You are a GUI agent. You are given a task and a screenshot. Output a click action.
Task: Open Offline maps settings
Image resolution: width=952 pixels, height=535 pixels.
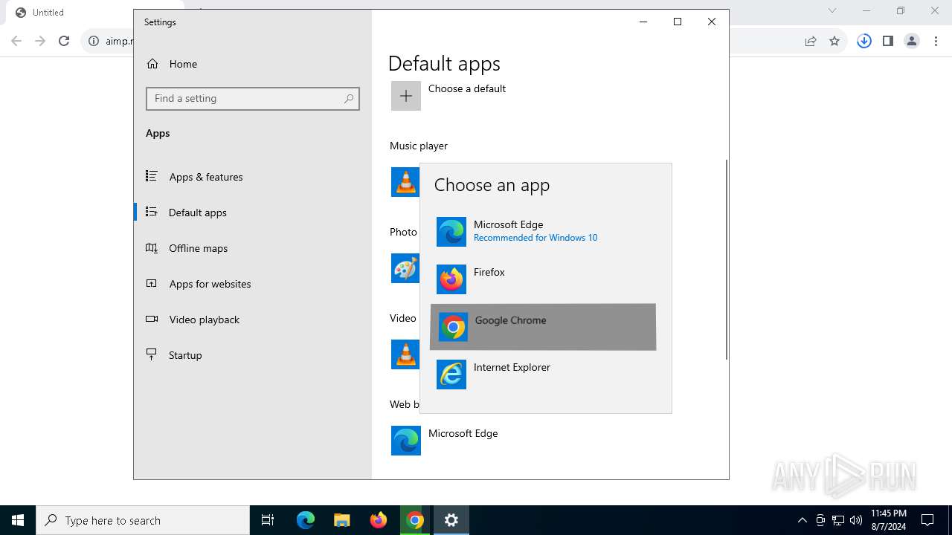[x=253, y=248]
